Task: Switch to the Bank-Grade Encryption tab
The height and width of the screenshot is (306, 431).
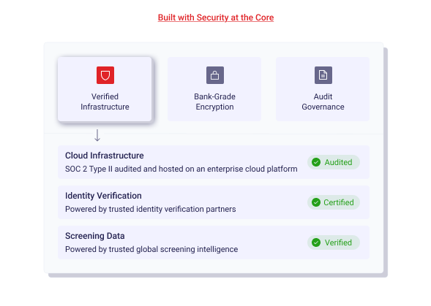Action: point(214,89)
